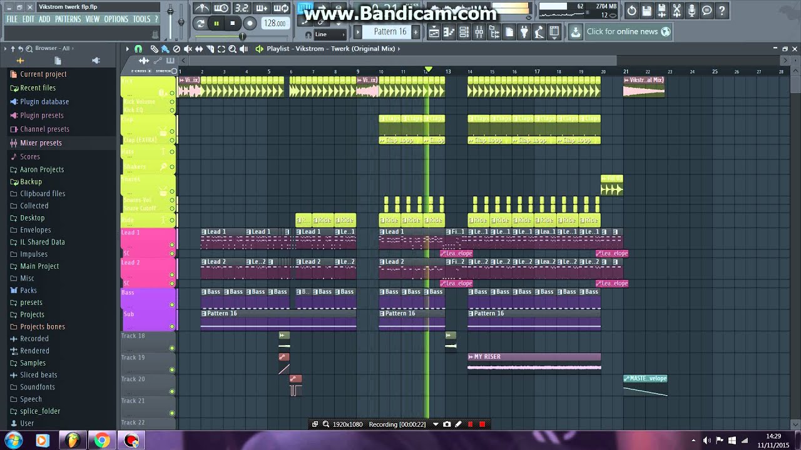
Task: Open the Channel rack from toolbar
Action: [464, 32]
